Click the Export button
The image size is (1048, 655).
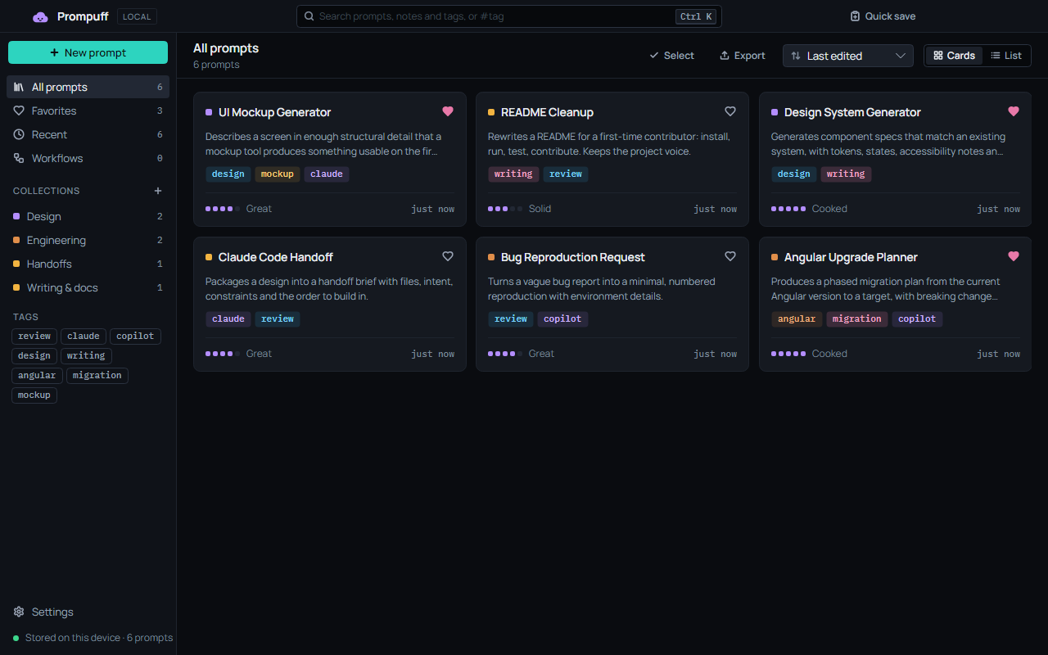pyautogui.click(x=742, y=56)
